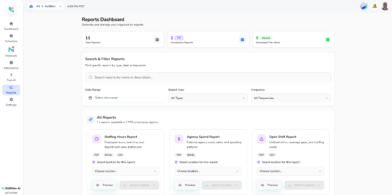Screen dimensions: 392x195
Task: Click the blue Compliance Reports icon
Action: pos(242,39)
